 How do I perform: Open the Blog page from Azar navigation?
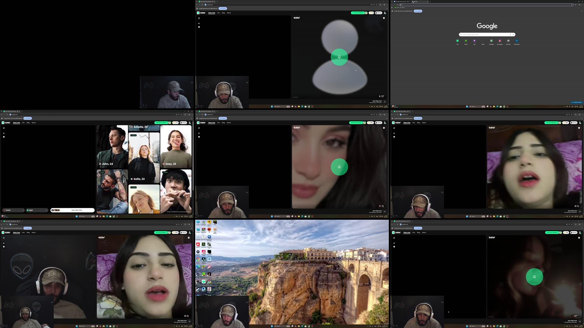[x=224, y=123]
